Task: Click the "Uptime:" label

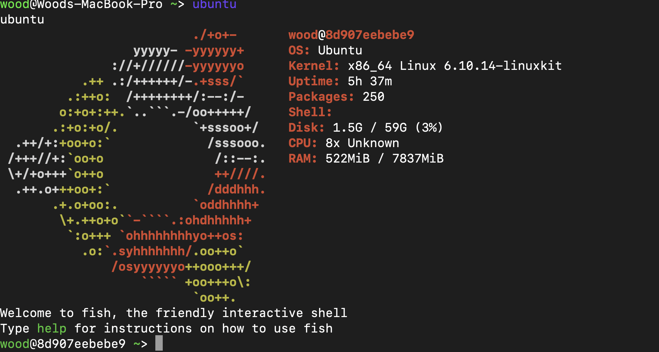Action: 313,81
